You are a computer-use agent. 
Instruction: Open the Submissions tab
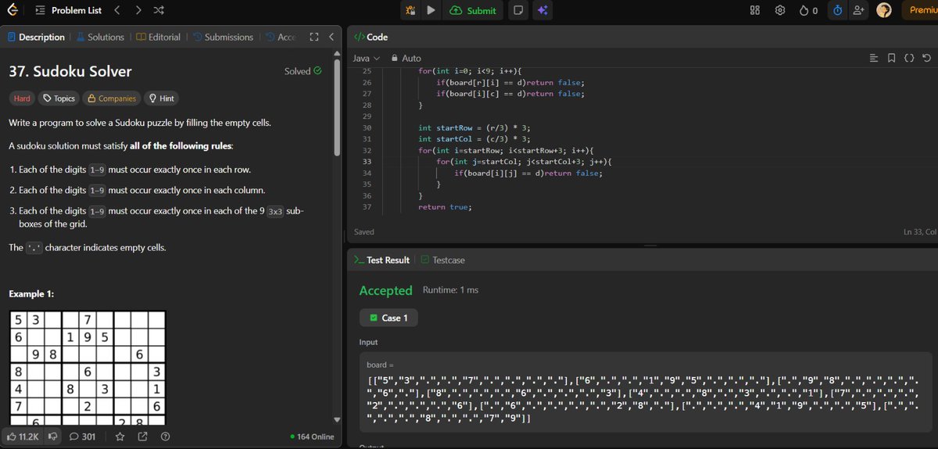(223, 37)
